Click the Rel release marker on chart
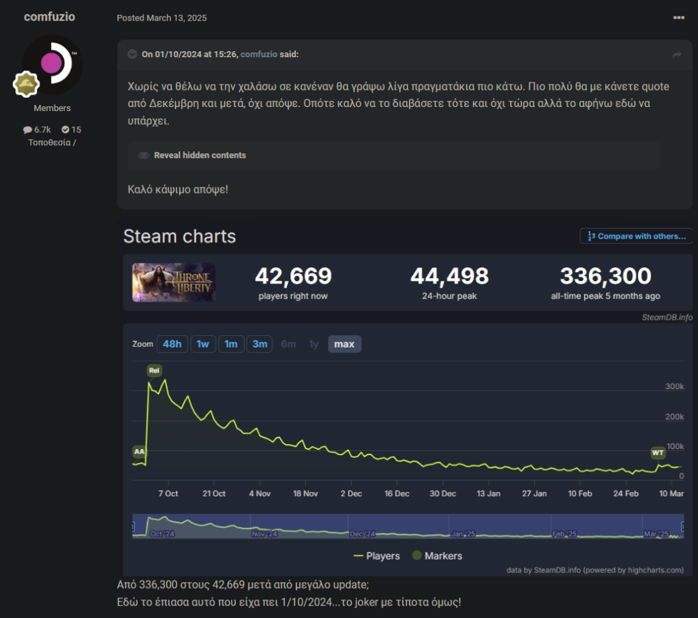 click(154, 371)
